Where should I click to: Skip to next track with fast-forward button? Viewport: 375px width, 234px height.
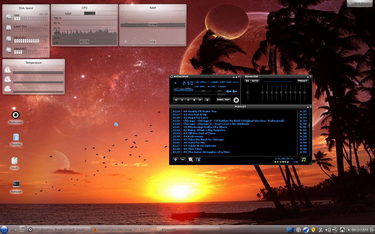(x=200, y=100)
